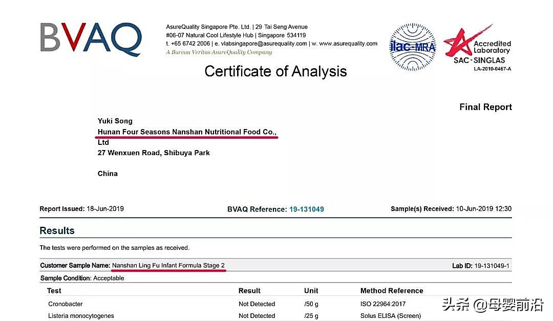Click method reference 'ISO 22964:2017'
The width and height of the screenshot is (553, 321).
point(382,304)
